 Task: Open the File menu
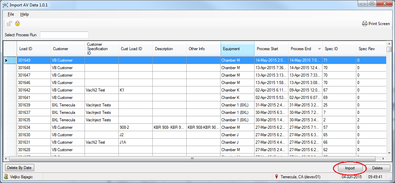pyautogui.click(x=11, y=14)
